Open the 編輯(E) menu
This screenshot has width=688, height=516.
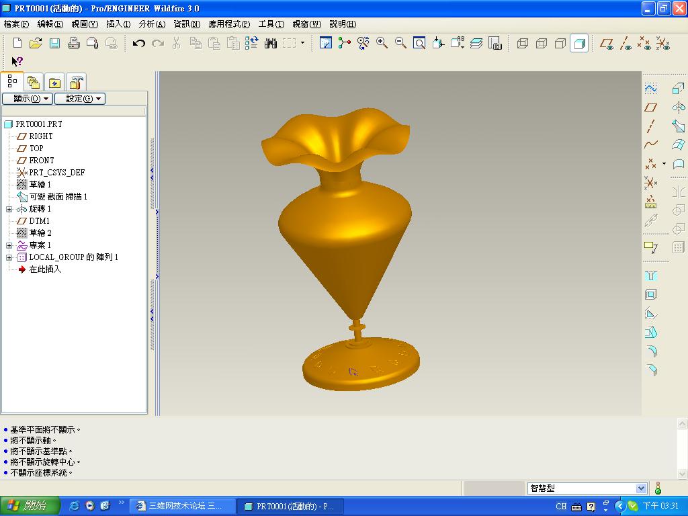tap(50, 24)
